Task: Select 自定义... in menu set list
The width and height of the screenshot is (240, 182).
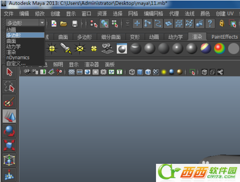Action: 25,64
